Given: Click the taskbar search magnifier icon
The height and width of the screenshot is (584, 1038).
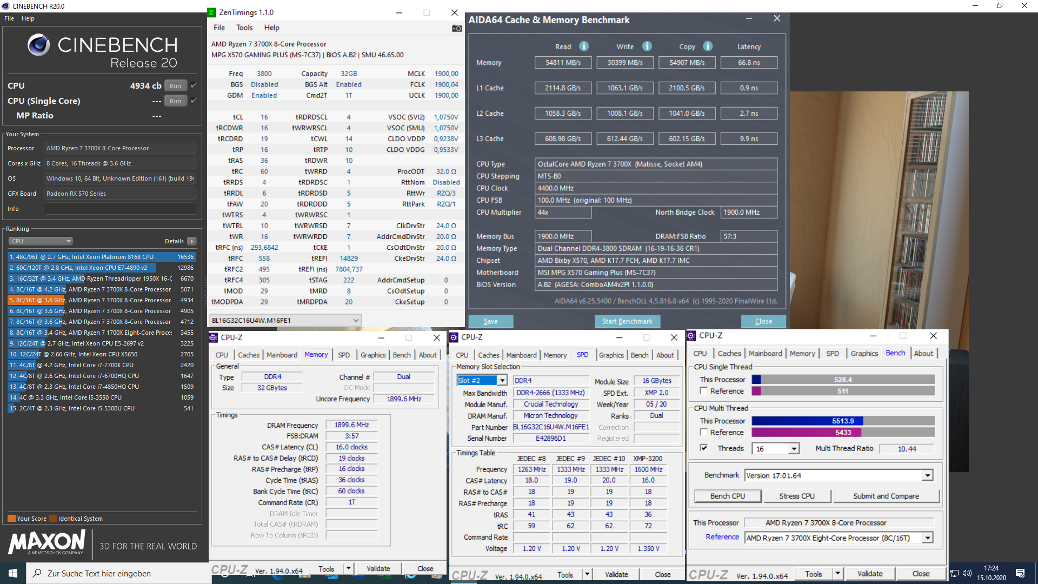Looking at the screenshot, I should click(37, 573).
